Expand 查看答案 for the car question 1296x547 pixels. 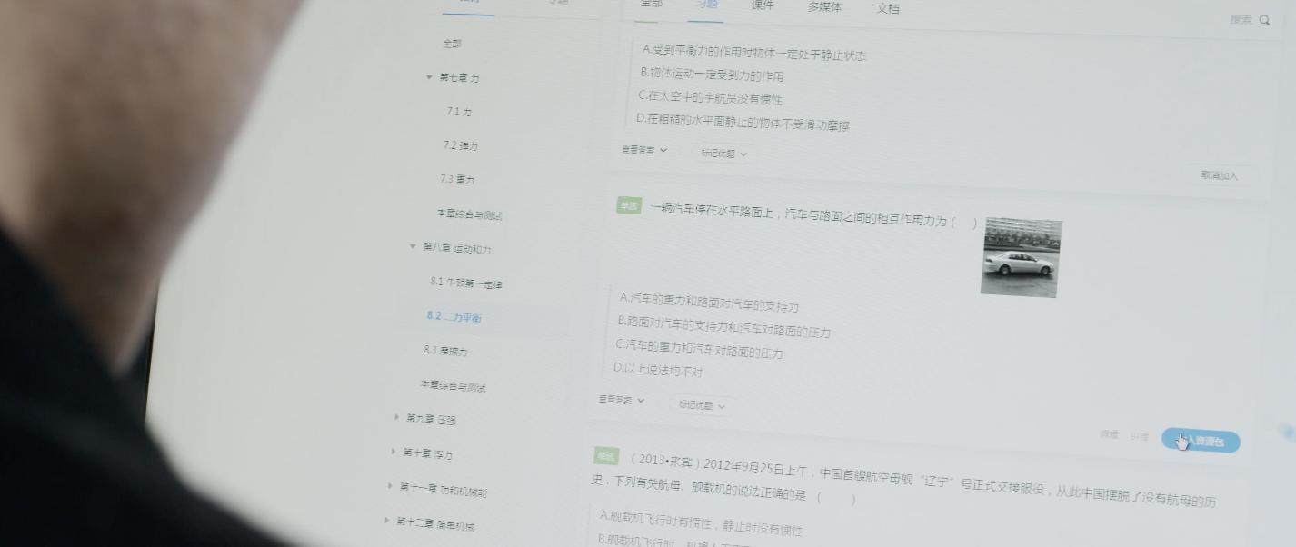click(621, 400)
